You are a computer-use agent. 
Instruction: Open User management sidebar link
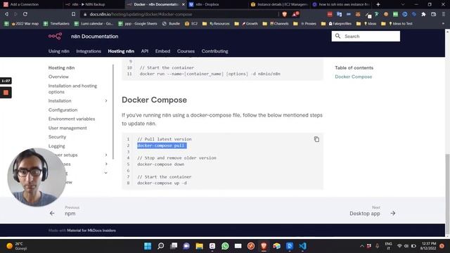[x=67, y=128]
